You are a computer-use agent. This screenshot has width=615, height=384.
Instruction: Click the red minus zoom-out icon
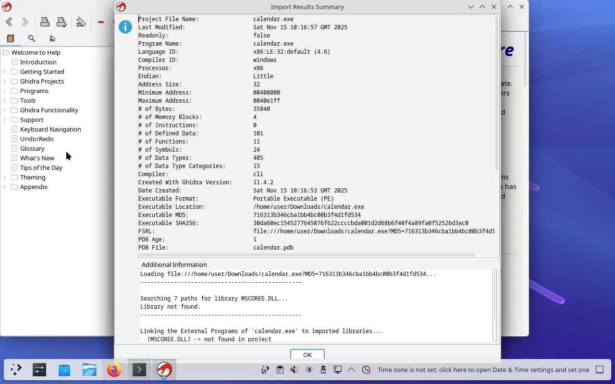tap(100, 22)
